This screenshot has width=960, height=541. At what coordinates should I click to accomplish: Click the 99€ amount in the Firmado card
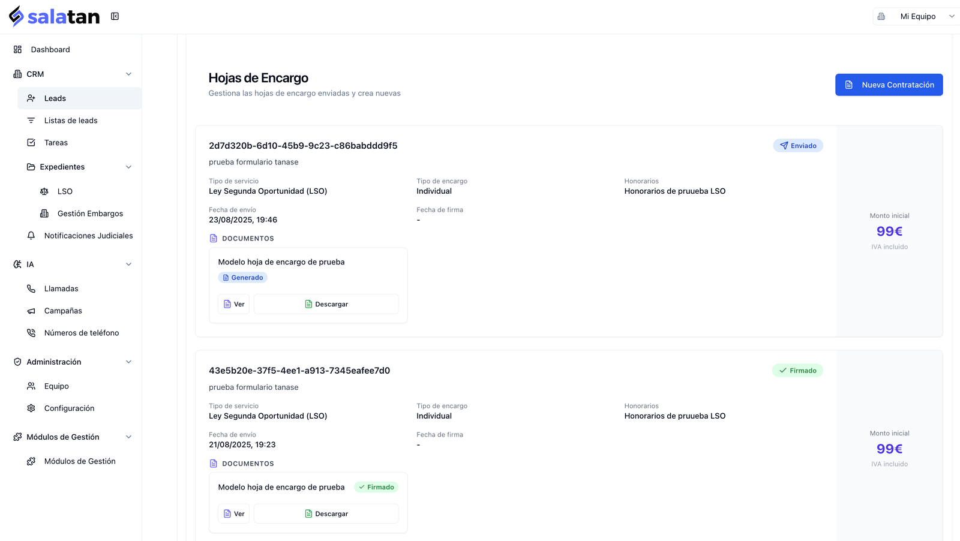coord(889,449)
